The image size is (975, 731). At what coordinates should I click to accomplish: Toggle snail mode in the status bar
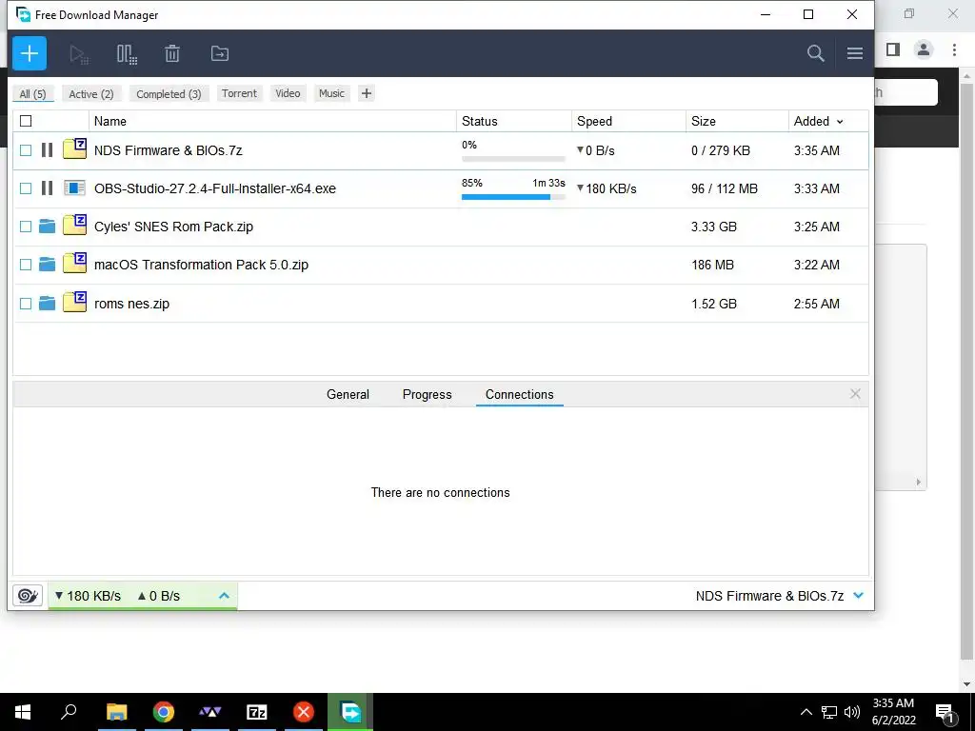pos(28,596)
